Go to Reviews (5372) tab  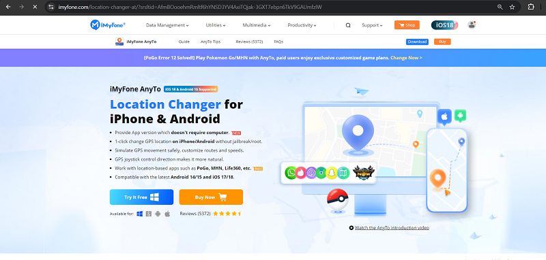point(249,42)
